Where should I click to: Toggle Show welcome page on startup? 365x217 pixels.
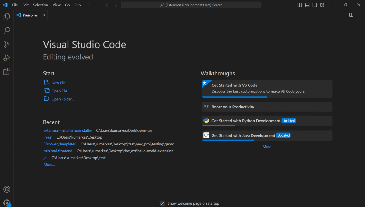pyautogui.click(x=162, y=203)
